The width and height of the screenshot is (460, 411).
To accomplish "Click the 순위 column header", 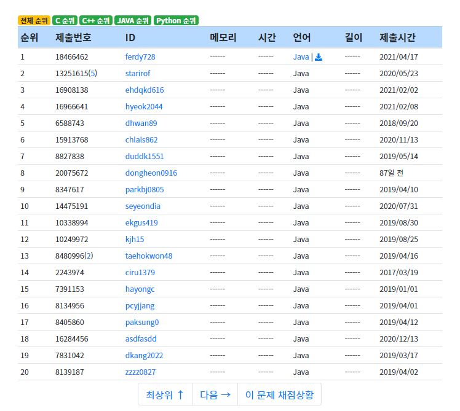I will click(30, 37).
